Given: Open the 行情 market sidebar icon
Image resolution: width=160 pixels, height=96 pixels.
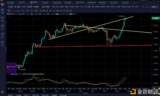Looking at the screenshot, I should 2,11.
